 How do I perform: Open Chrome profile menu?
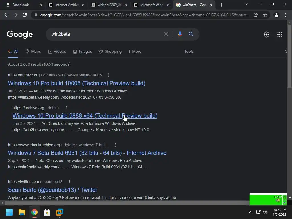tap(276, 15)
